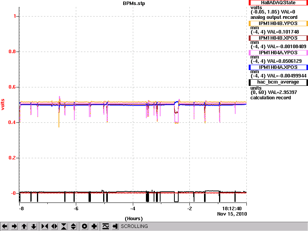The height and width of the screenshot is (231, 308).
Task: Click the vertical zoom-in hourglass icon
Action: point(64,226)
